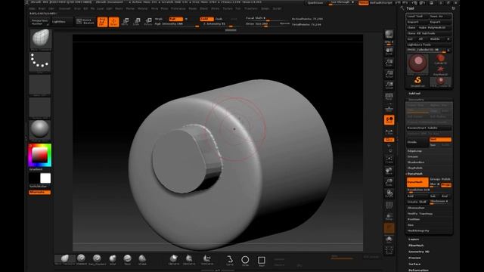The image size is (484, 272).
Task: Click the Rotate view icon on right shelf
Action: tap(389, 193)
